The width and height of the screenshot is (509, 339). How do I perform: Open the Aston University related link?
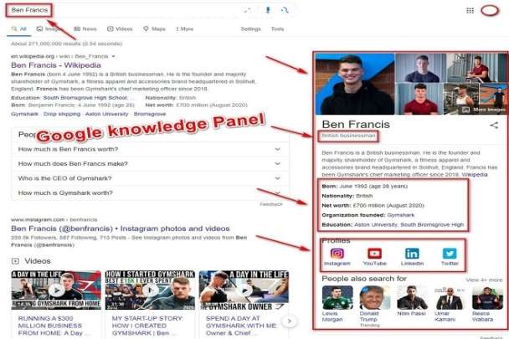pos(107,114)
